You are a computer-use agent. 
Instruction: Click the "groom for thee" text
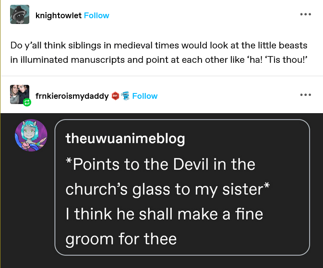click(x=121, y=238)
